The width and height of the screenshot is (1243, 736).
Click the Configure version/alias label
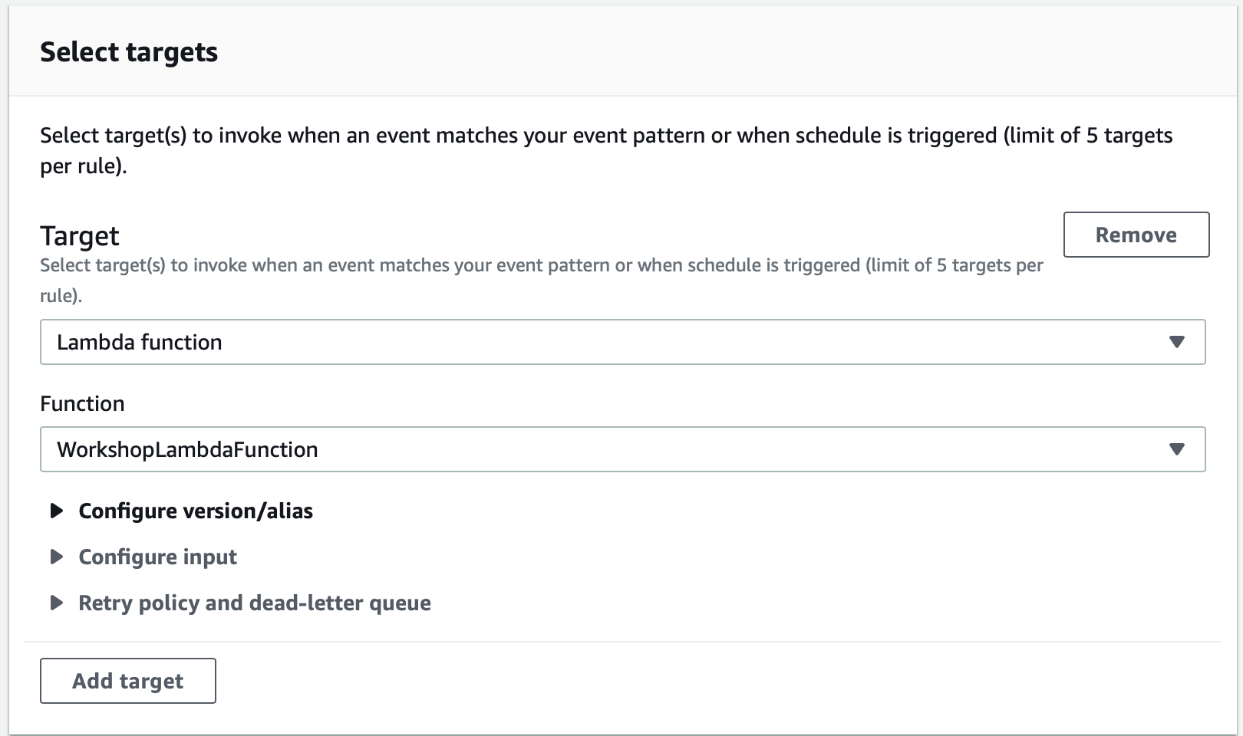[194, 511]
